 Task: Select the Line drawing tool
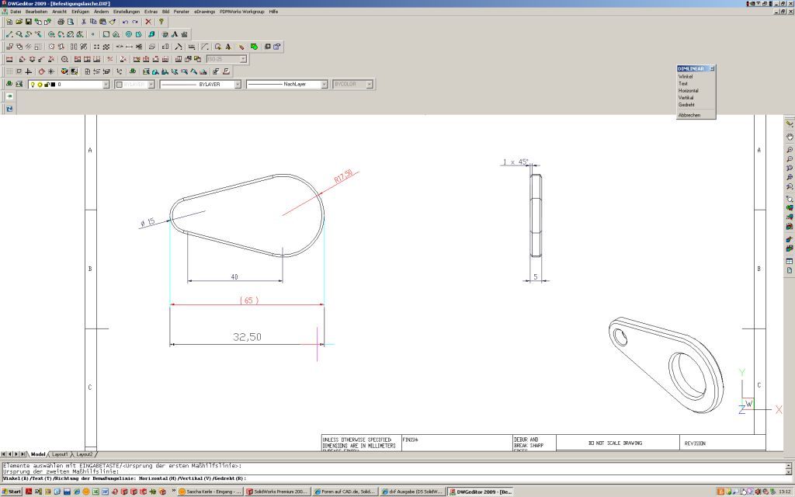(x=9, y=34)
